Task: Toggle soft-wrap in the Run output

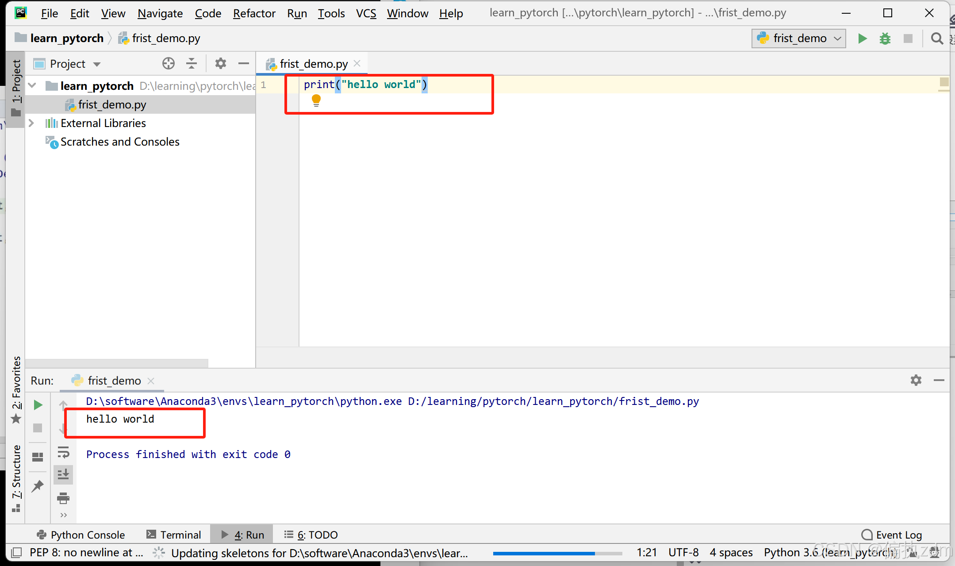Action: tap(63, 452)
